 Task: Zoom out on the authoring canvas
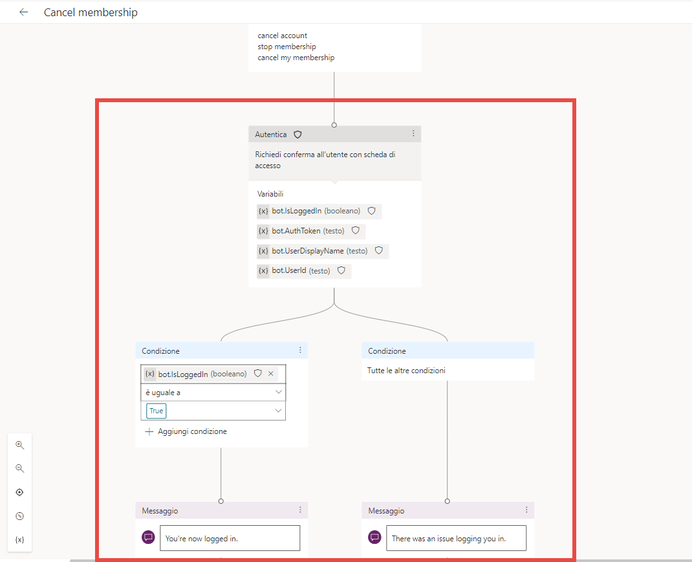[19, 468]
